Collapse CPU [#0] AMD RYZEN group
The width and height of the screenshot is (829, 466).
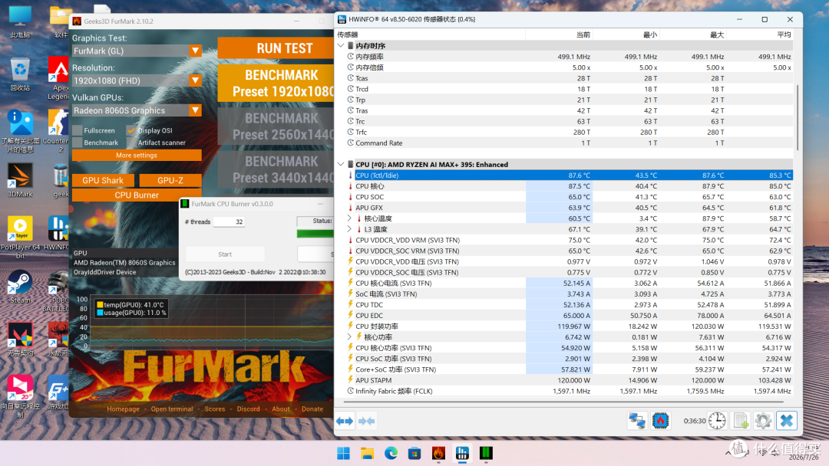pos(341,164)
